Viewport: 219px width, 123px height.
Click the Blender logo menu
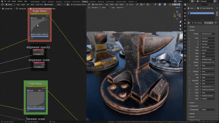(x=2, y=1)
